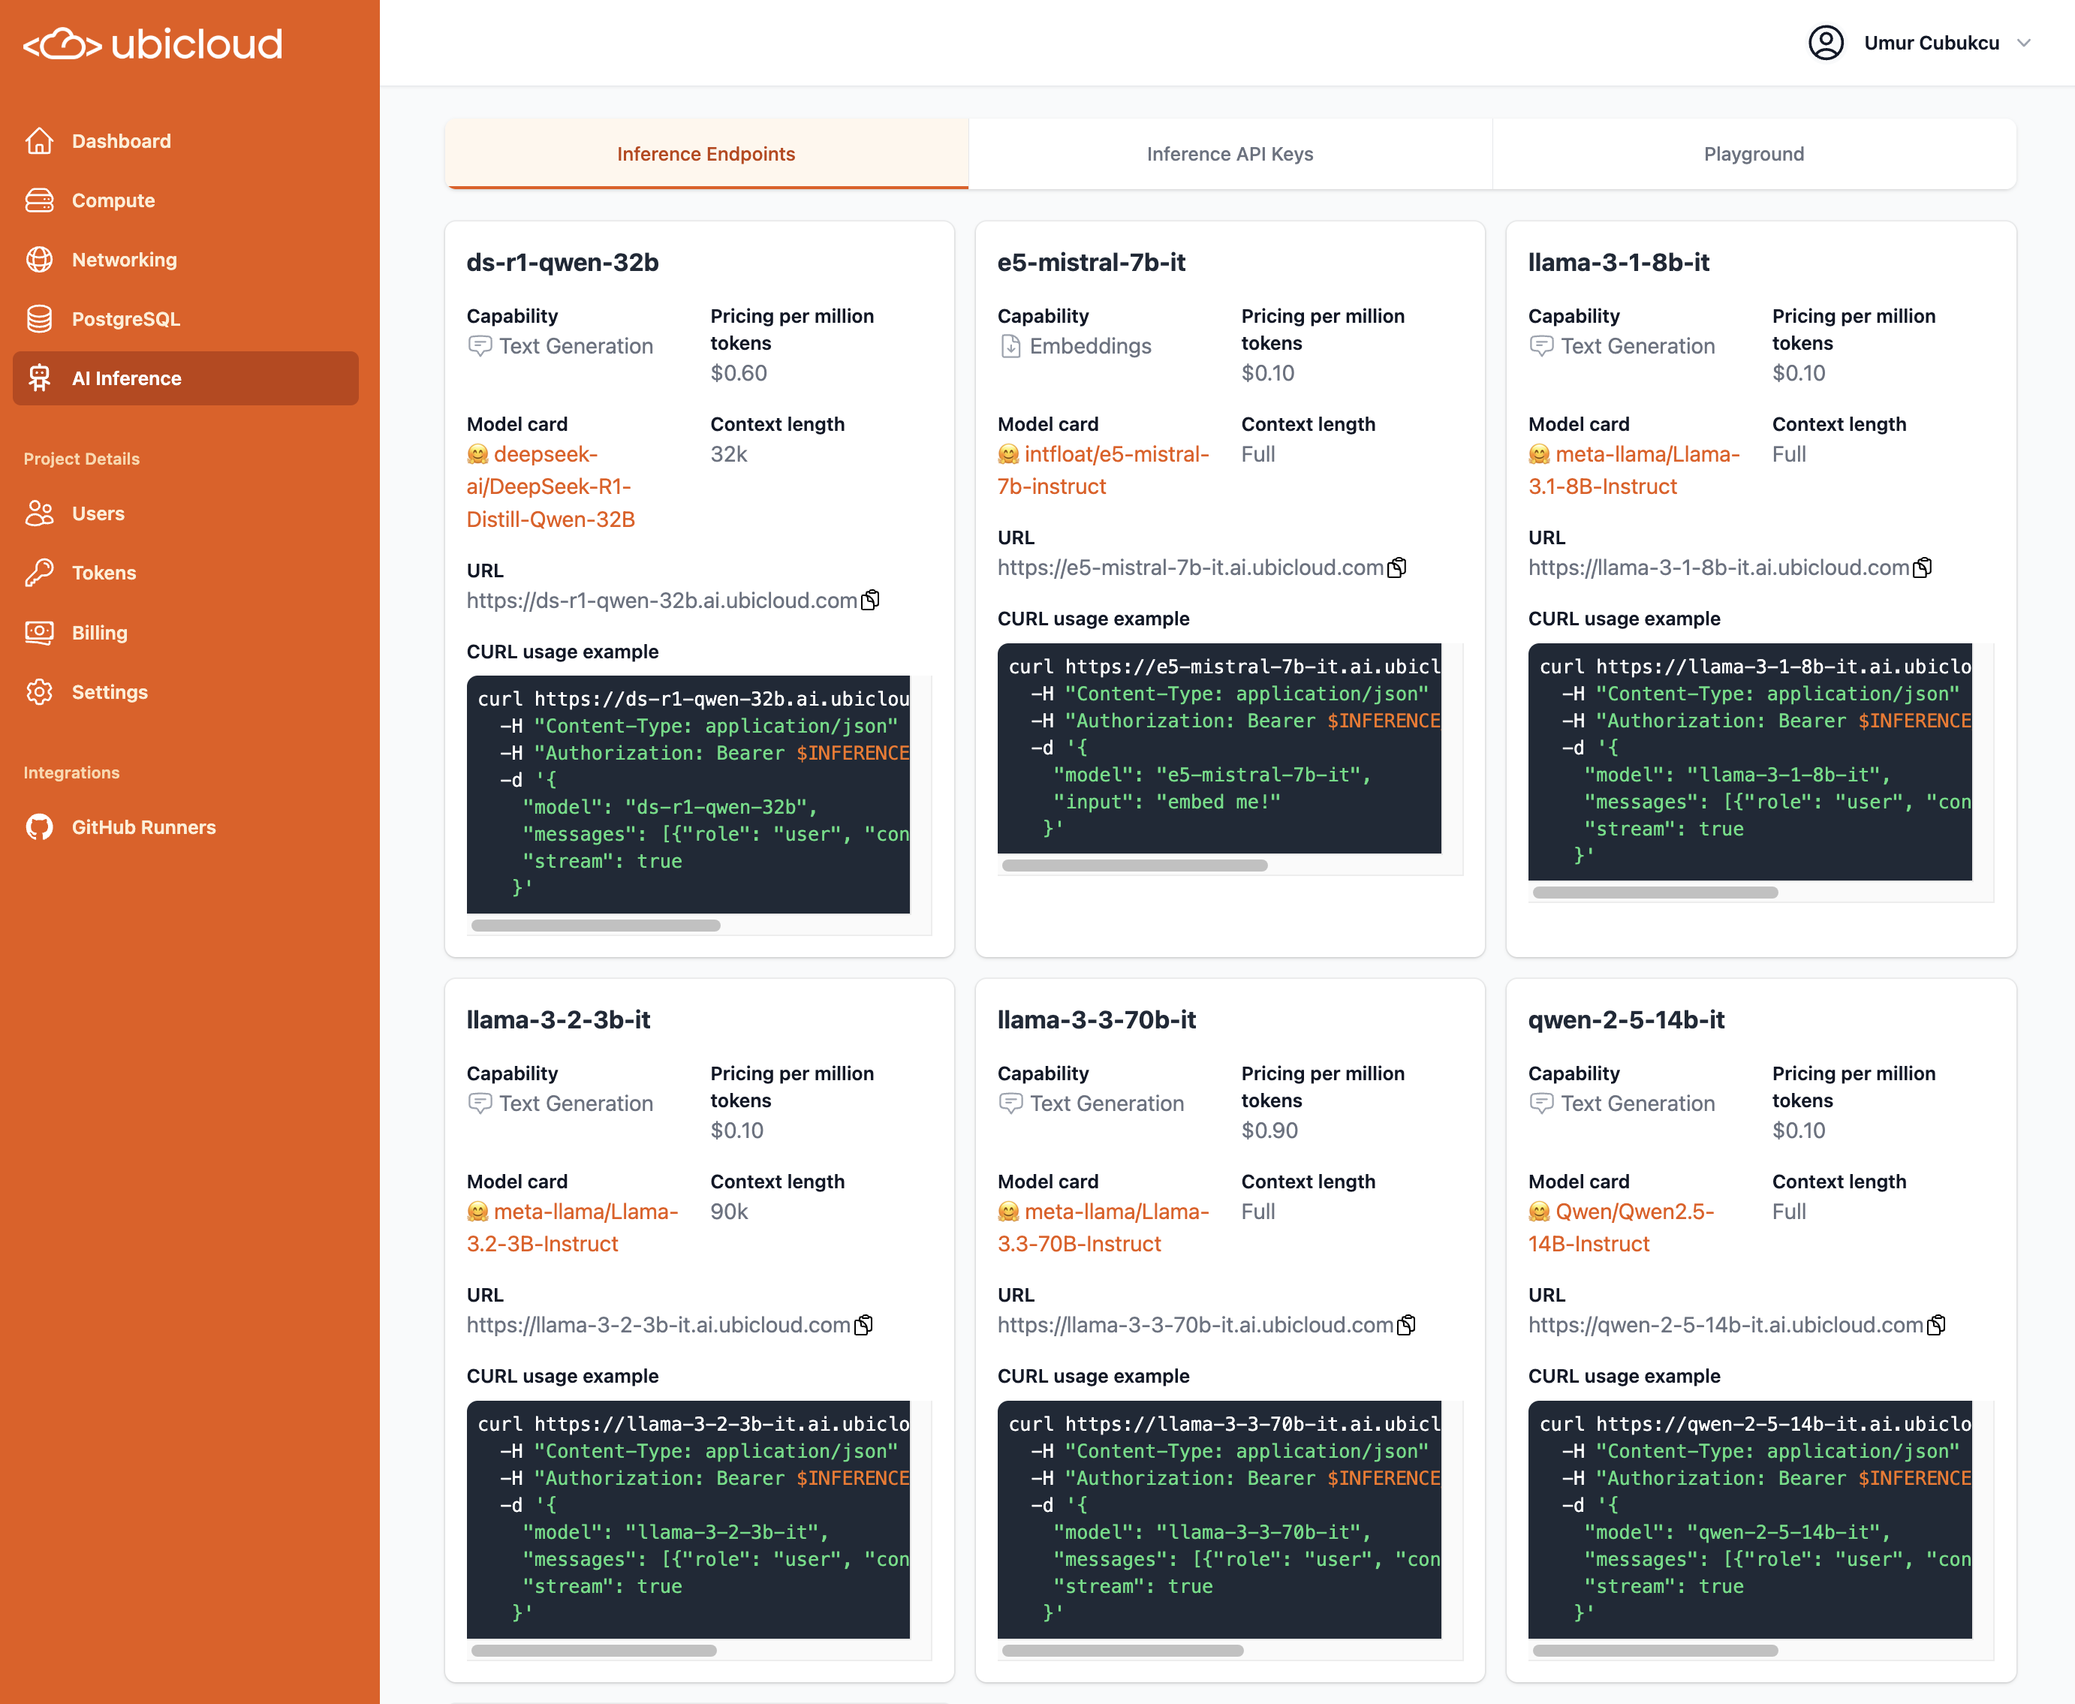This screenshot has height=1704, width=2075.
Task: Click the user avatar icon
Action: click(1826, 44)
